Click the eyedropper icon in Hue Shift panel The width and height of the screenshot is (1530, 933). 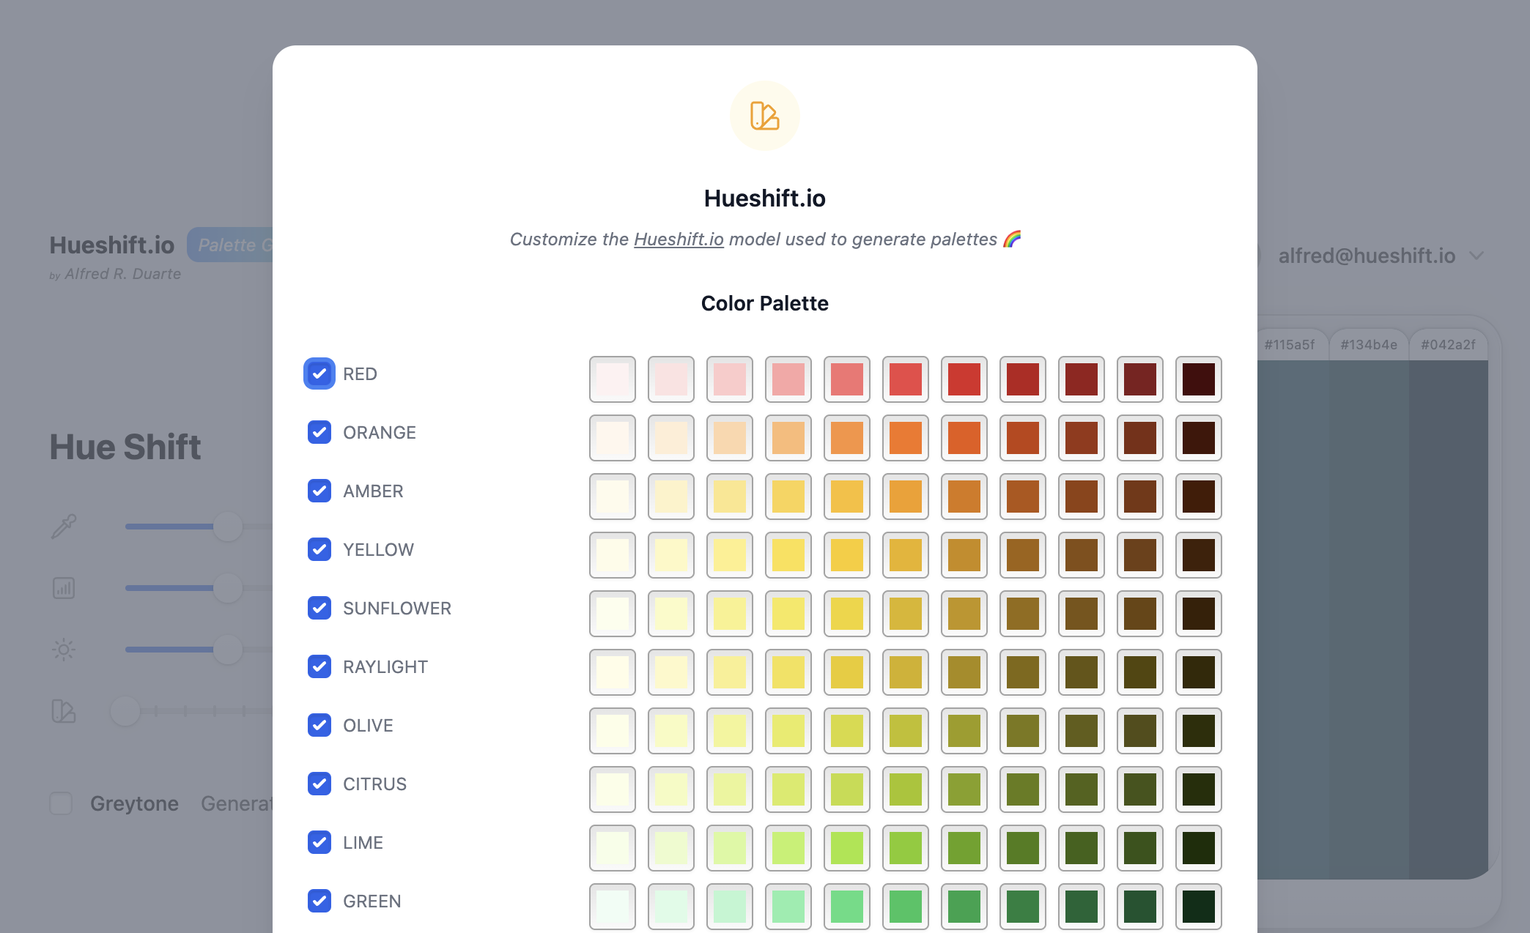point(64,526)
